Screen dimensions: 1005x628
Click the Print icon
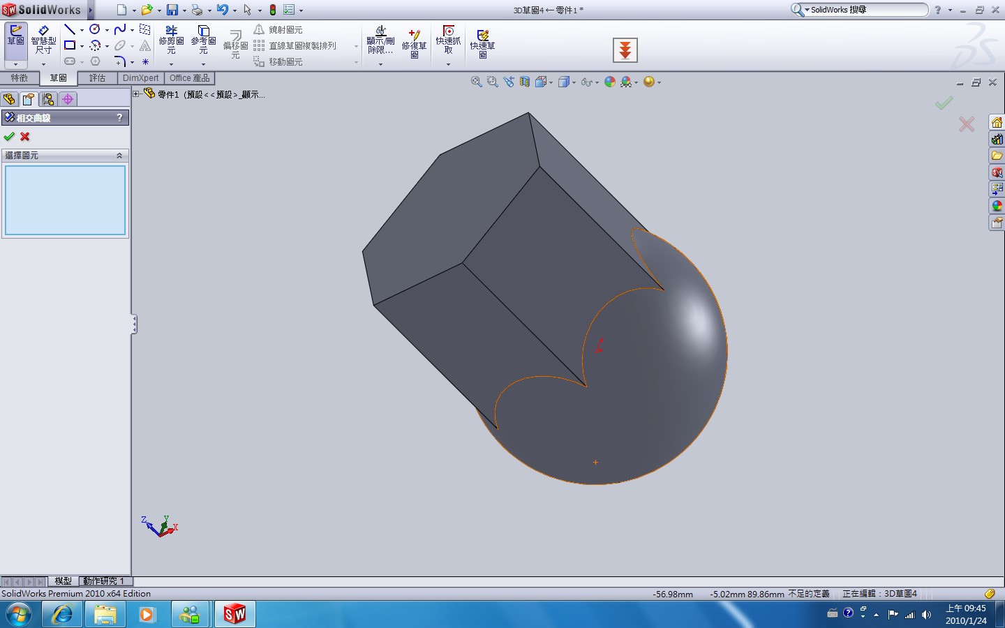pyautogui.click(x=197, y=10)
